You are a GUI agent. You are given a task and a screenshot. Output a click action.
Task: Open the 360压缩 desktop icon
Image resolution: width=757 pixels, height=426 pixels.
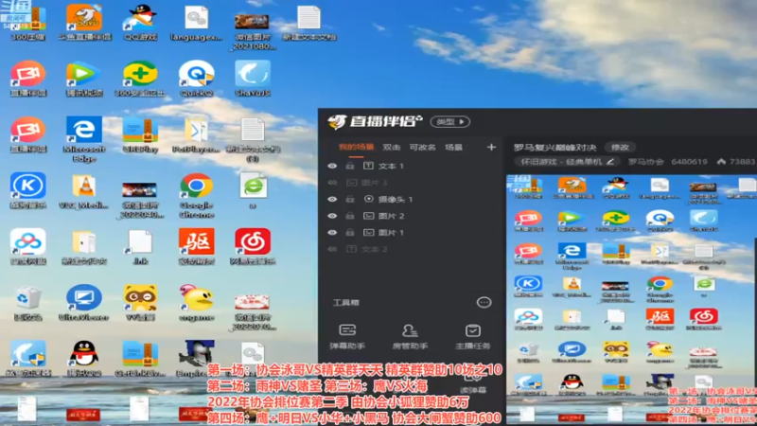28,22
